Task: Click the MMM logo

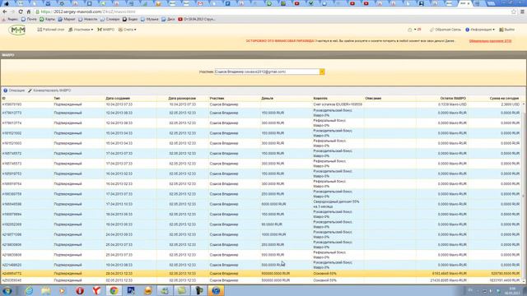Action: click(x=17, y=30)
